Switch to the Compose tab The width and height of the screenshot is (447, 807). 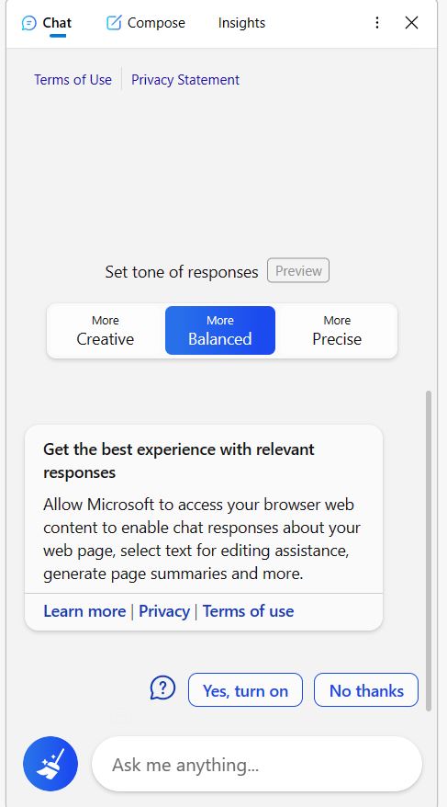[145, 23]
